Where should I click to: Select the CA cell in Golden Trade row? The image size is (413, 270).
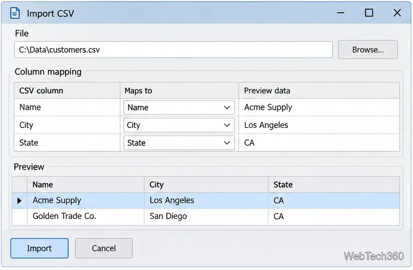pos(334,217)
